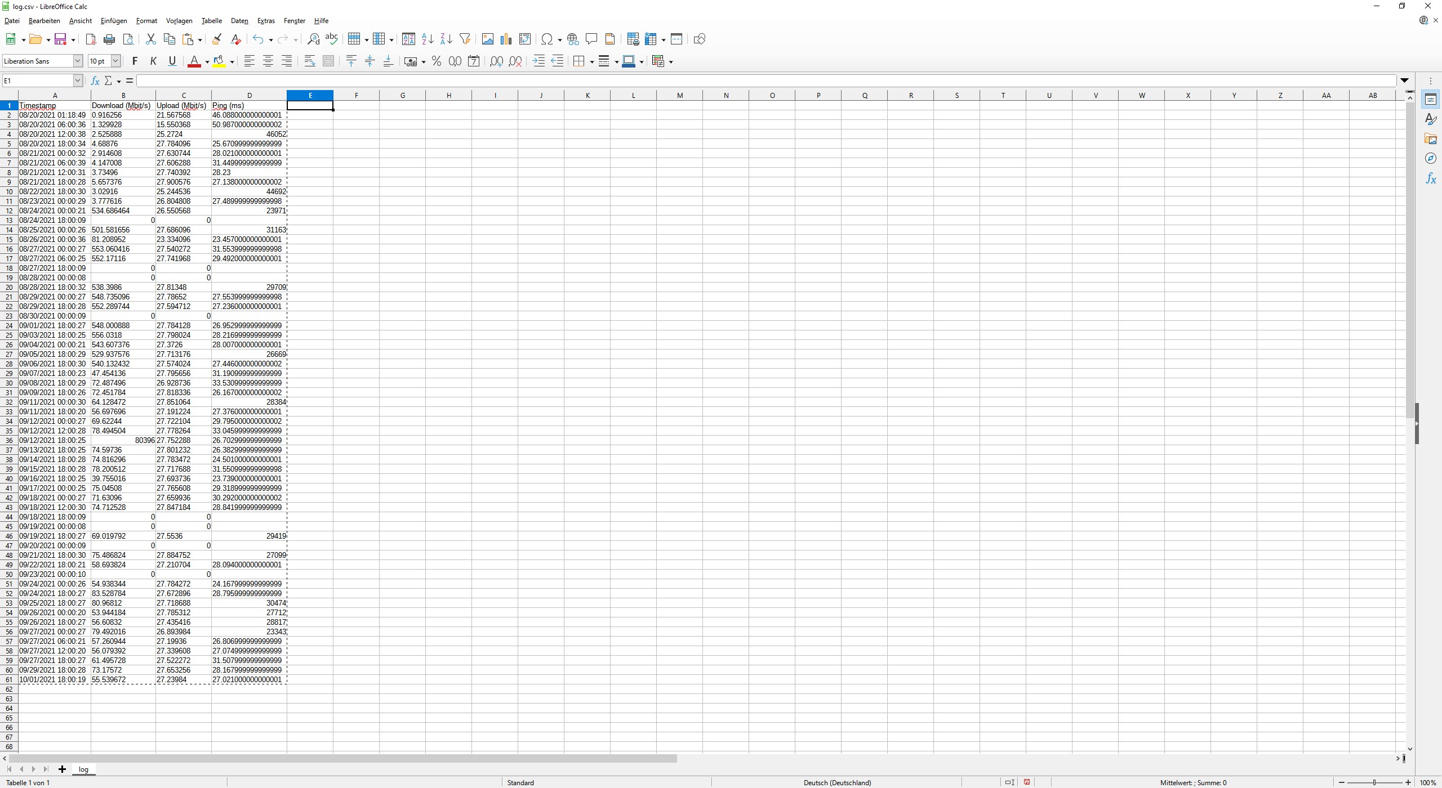Select the log sheet tab
Viewport: 1442px width, 788px height.
click(x=83, y=769)
